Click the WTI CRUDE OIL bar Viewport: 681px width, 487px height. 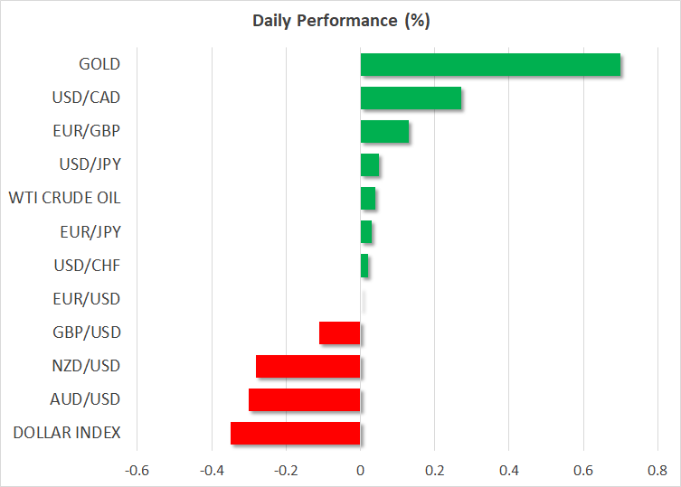point(368,199)
